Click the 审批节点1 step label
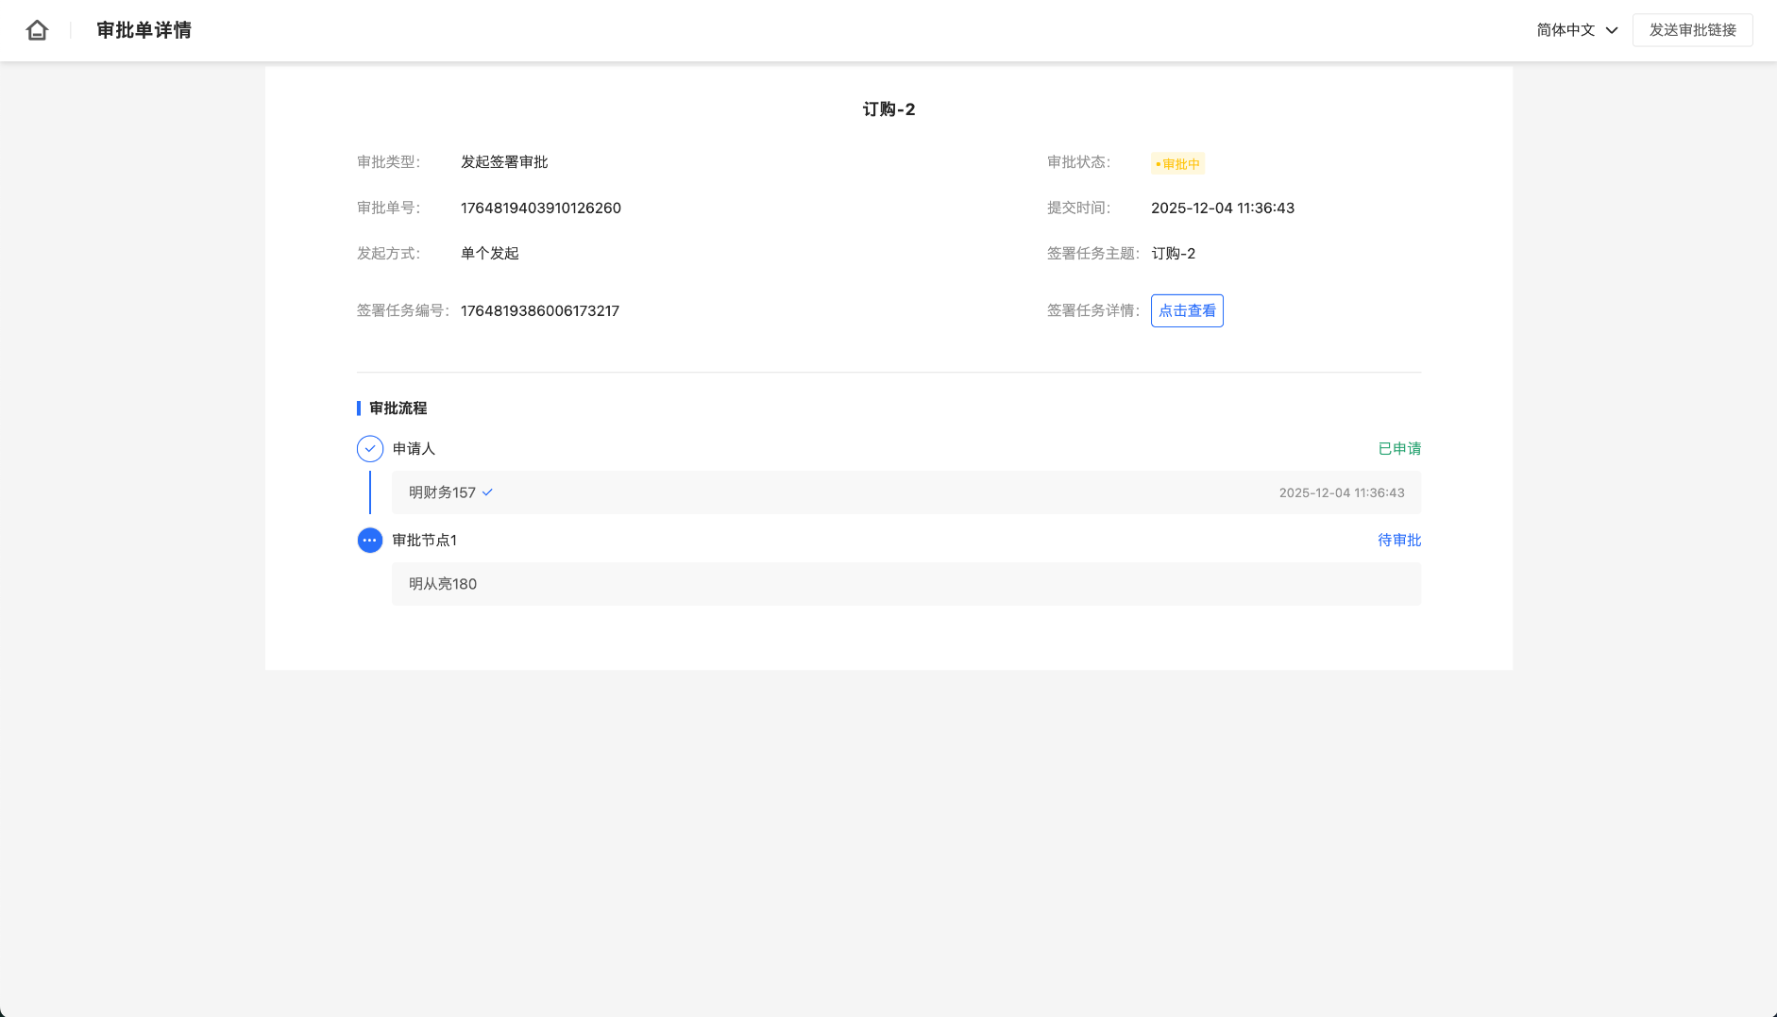 click(x=425, y=541)
